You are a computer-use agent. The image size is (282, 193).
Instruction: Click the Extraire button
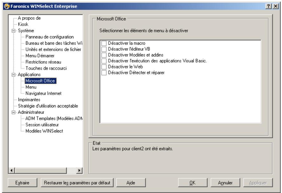pyautogui.click(x=22, y=183)
